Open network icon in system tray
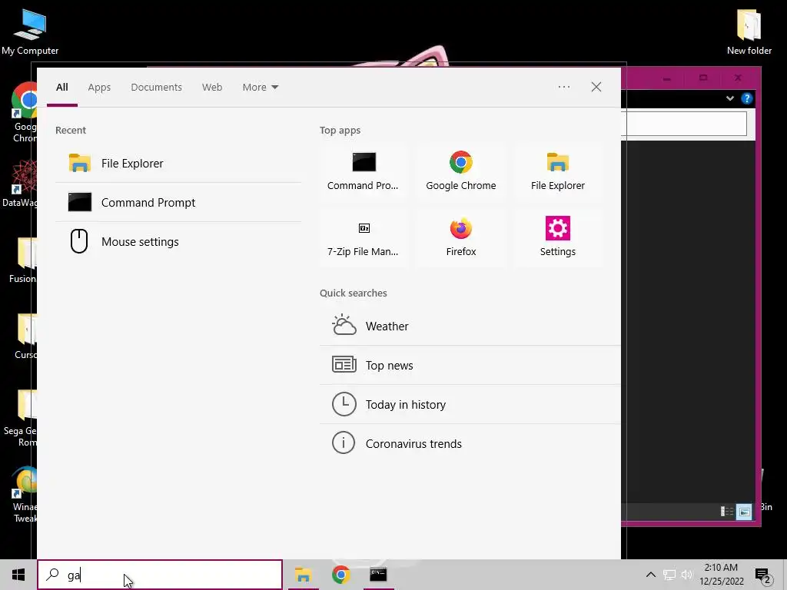The height and width of the screenshot is (590, 787). (669, 575)
